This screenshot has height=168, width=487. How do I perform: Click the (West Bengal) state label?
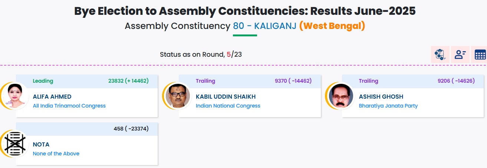click(332, 26)
